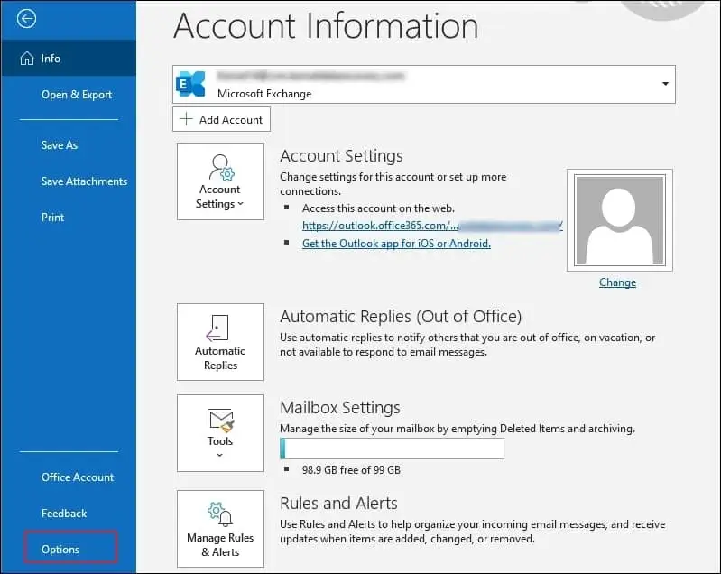721x574 pixels.
Task: Click the Automatic Replies (Out of Office) heading
Action: coord(401,317)
